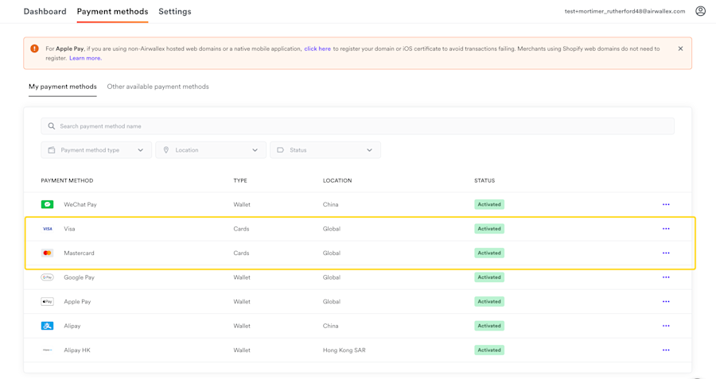Click the Visa card logo
The image size is (716, 379).
tap(48, 229)
